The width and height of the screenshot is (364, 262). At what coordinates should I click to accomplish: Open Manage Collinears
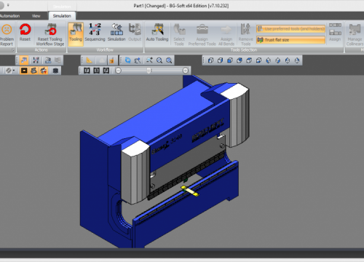(x=355, y=35)
